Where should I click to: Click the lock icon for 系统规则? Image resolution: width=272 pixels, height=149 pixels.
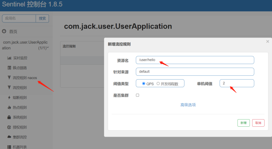(x=9, y=117)
